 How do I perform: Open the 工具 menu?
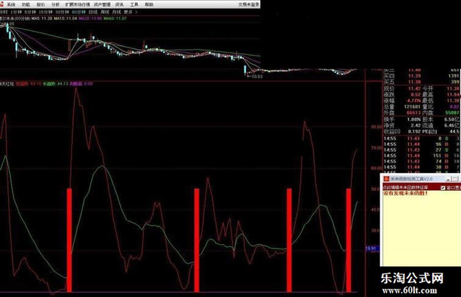[134, 5]
